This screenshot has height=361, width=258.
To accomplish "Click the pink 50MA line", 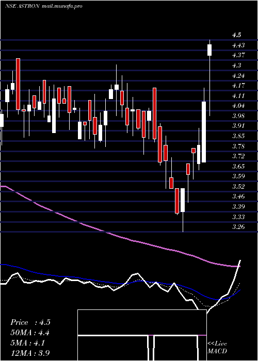I will [120, 238].
